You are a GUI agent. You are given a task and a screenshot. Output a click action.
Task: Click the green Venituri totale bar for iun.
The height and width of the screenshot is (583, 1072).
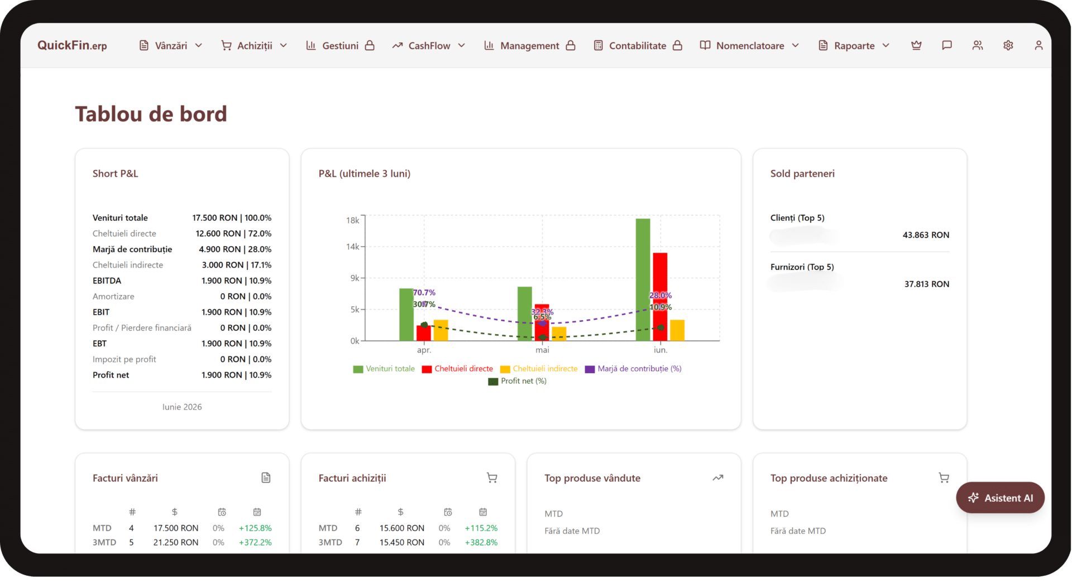click(643, 280)
